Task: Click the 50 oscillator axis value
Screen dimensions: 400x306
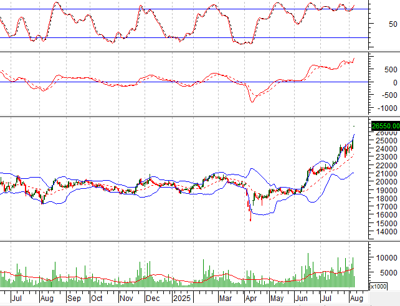Action: (x=393, y=24)
